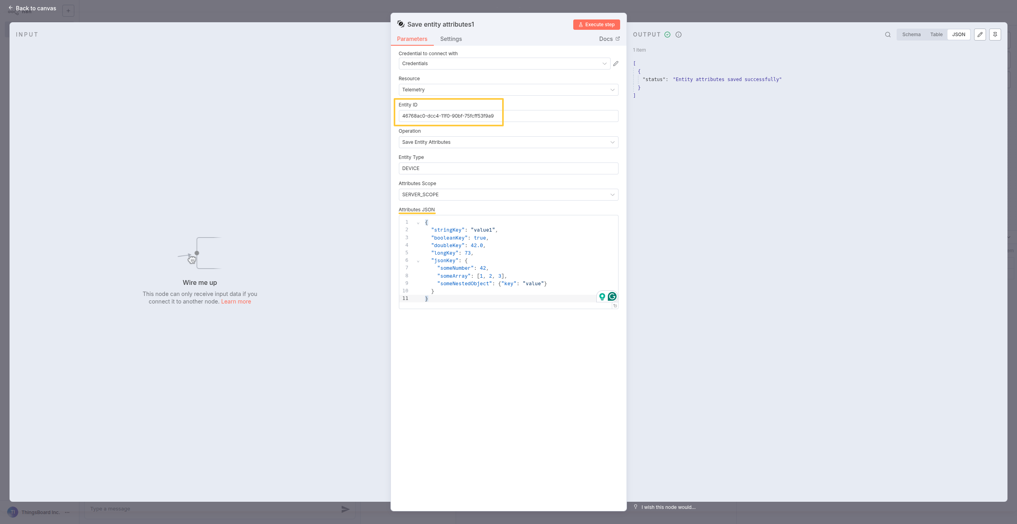
Task: Switch to the Settings tab
Action: 450,39
